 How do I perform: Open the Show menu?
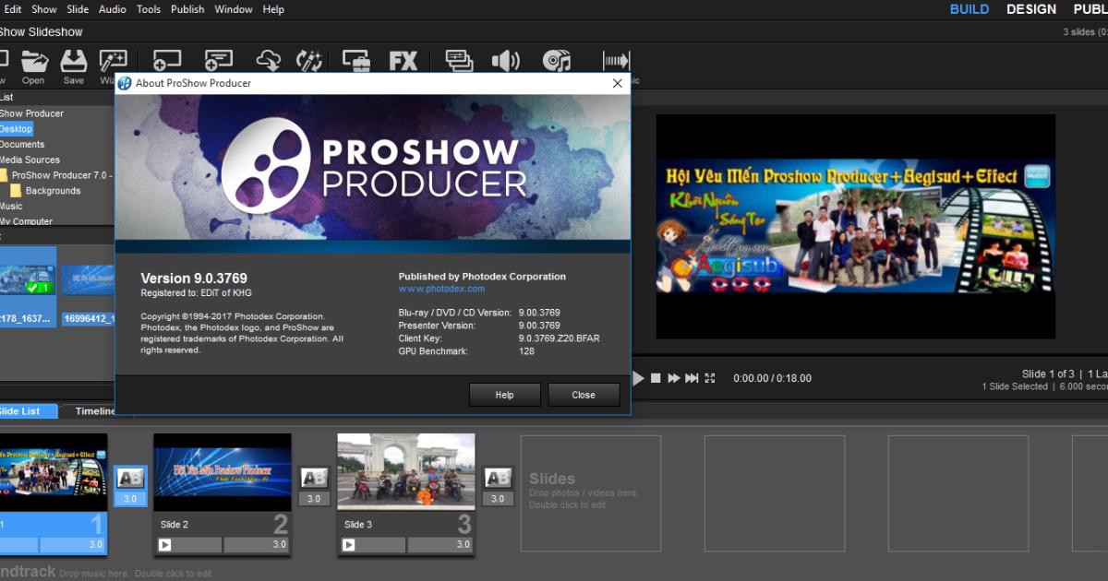[44, 9]
